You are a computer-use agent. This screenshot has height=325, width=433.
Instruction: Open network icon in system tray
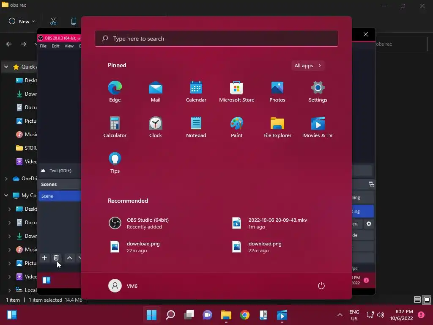click(x=370, y=315)
